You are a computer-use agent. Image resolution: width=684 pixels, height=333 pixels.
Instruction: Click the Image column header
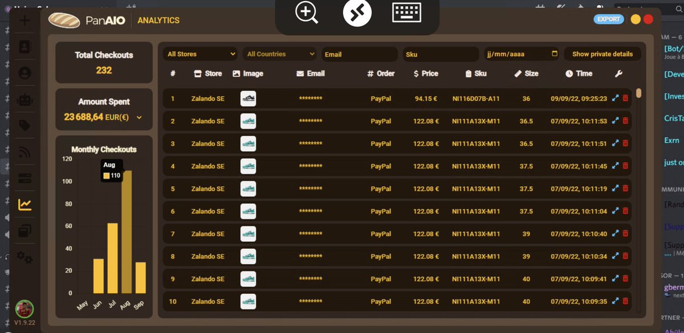(248, 73)
